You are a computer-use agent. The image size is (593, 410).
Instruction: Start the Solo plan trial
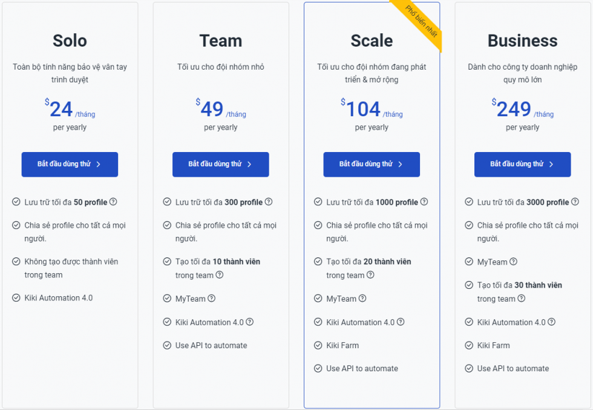tap(70, 164)
